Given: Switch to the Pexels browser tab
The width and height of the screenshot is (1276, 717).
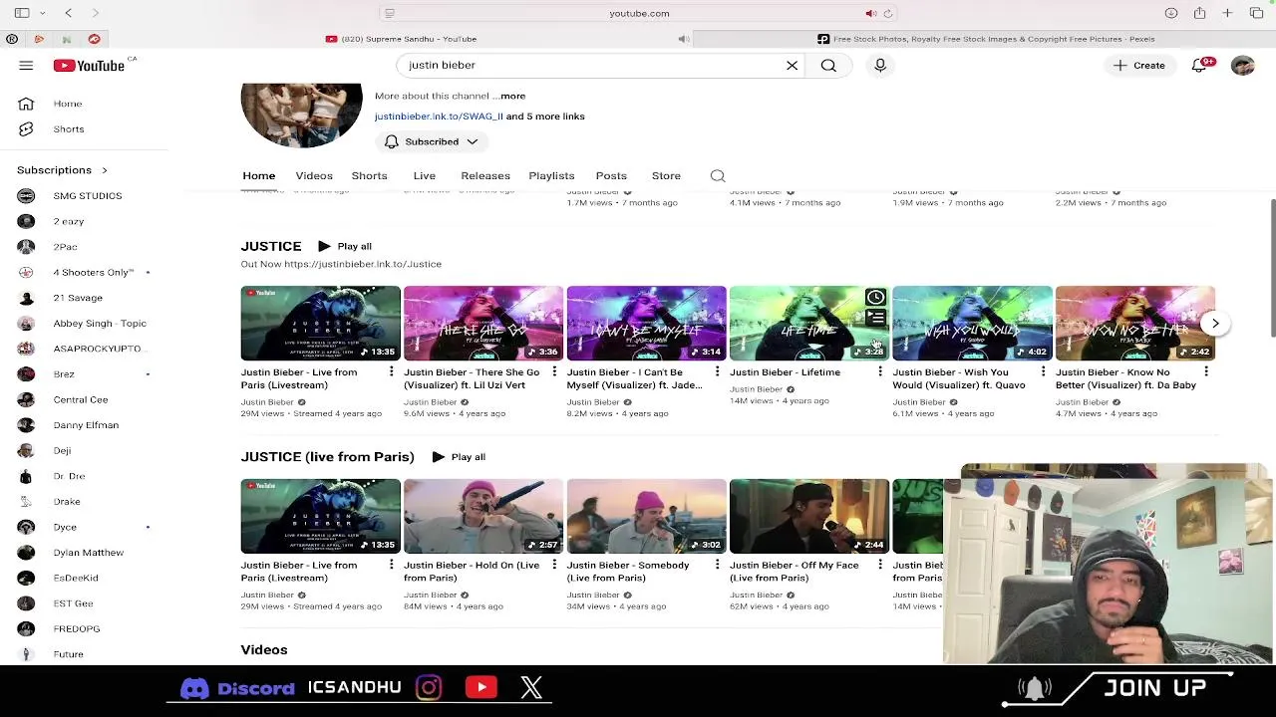Looking at the screenshot, I should (x=985, y=39).
